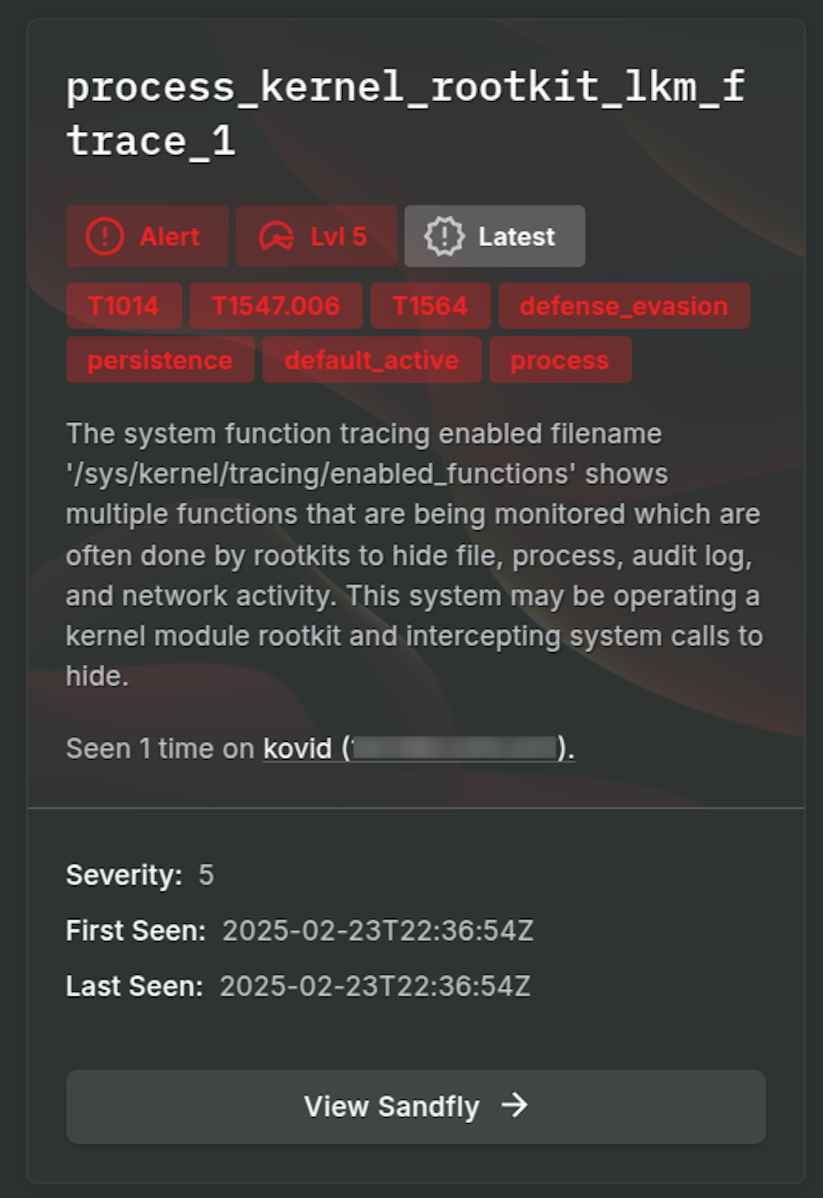Click the Latest version badge
Image resolution: width=823 pixels, height=1198 pixels.
click(494, 237)
